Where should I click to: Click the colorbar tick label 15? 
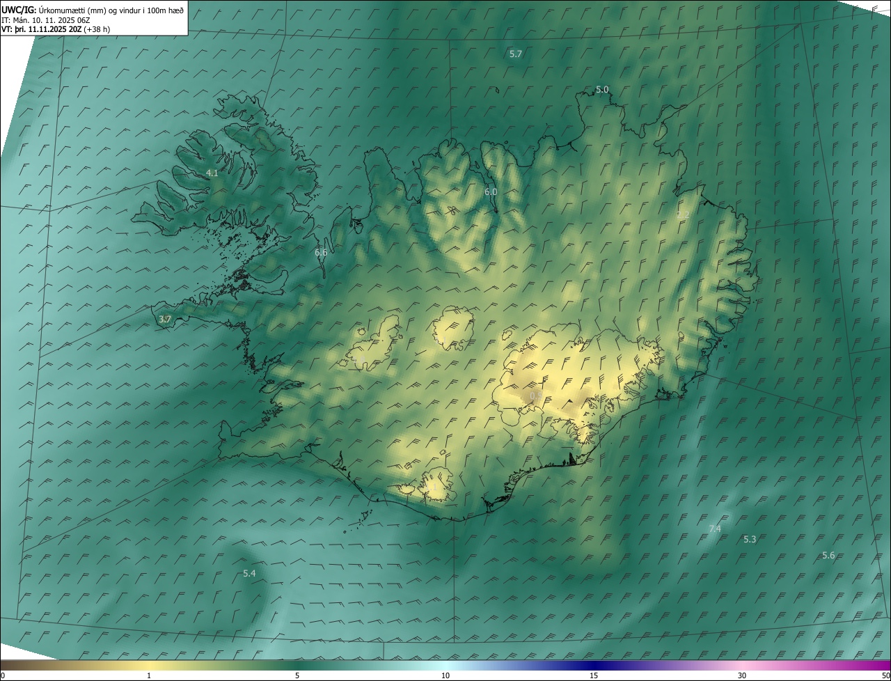click(594, 675)
